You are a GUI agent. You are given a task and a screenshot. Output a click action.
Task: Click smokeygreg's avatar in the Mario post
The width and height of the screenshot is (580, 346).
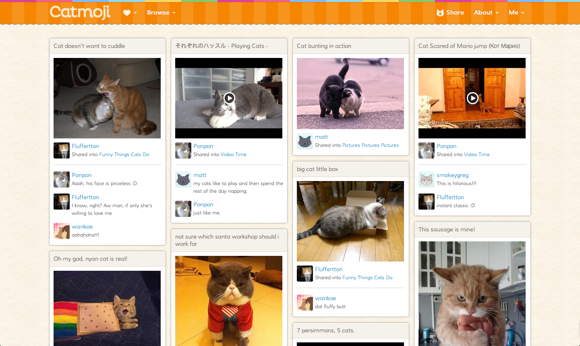click(x=426, y=179)
